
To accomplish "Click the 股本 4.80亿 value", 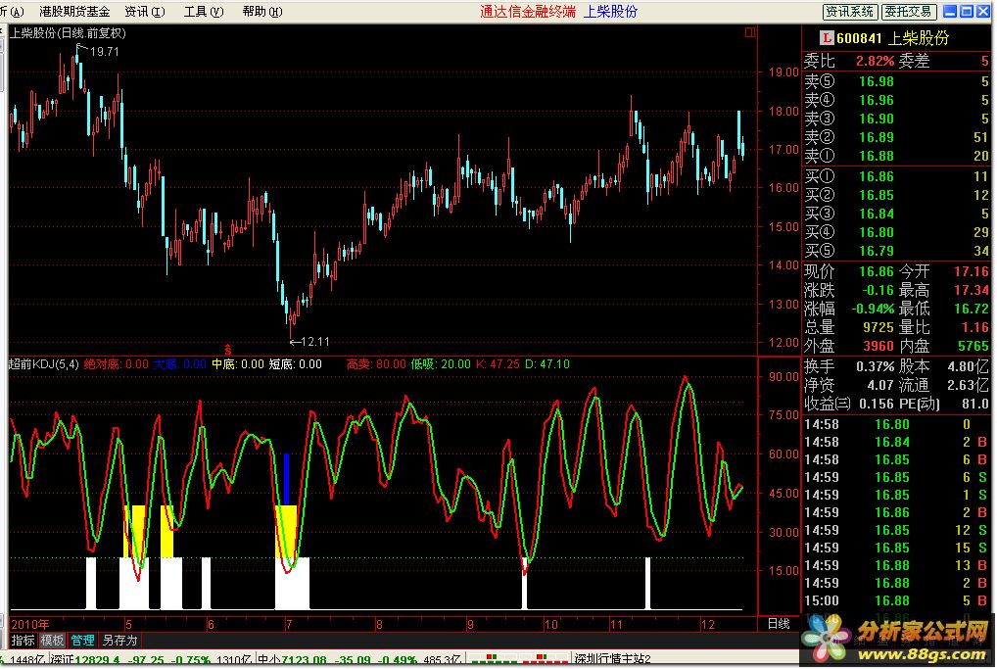I will (968, 366).
